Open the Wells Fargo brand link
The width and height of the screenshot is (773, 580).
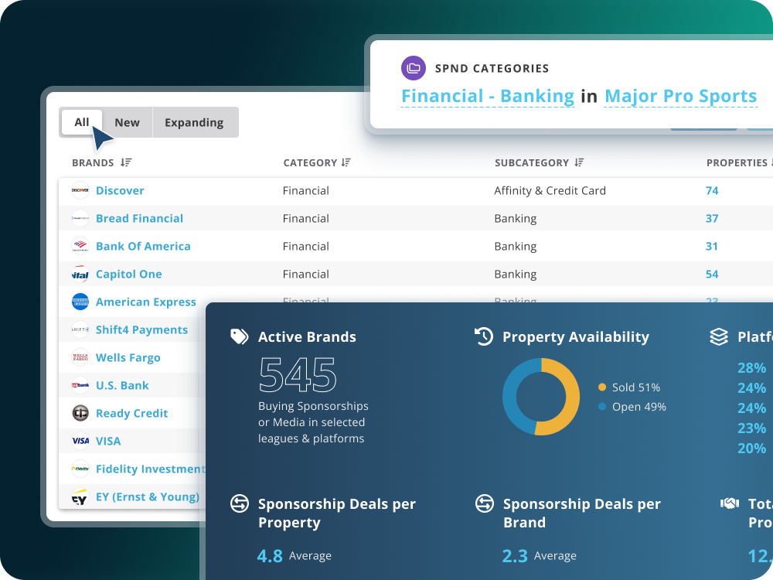coord(128,357)
